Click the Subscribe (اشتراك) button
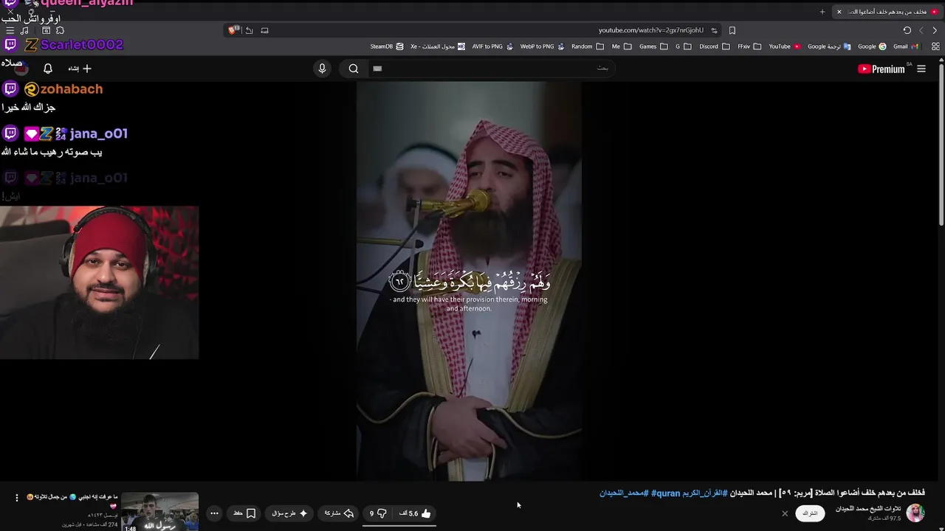Viewport: 945px width, 531px height. [x=810, y=513]
